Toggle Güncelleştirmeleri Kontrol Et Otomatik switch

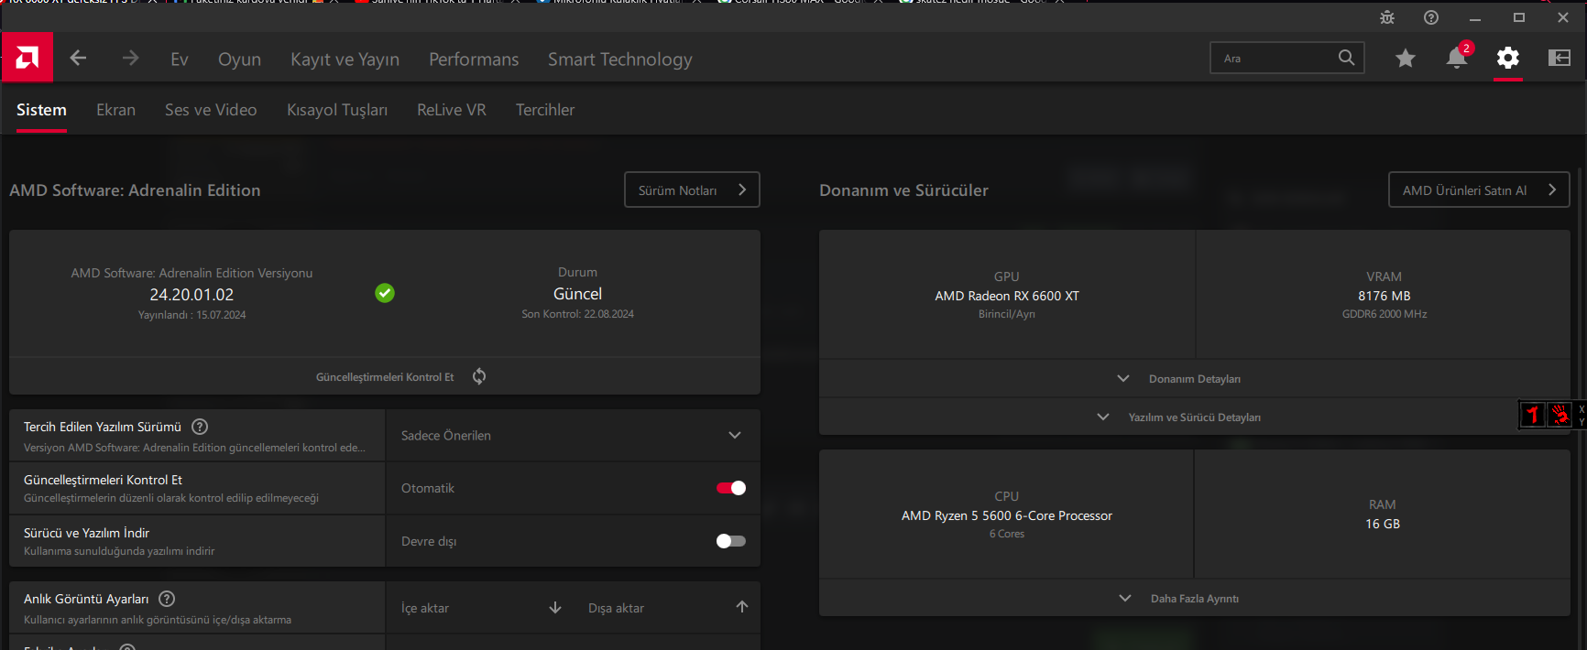pos(731,488)
